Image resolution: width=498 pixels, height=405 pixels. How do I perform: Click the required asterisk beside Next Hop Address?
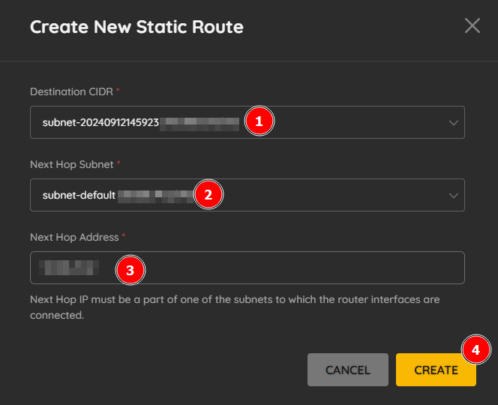click(124, 235)
